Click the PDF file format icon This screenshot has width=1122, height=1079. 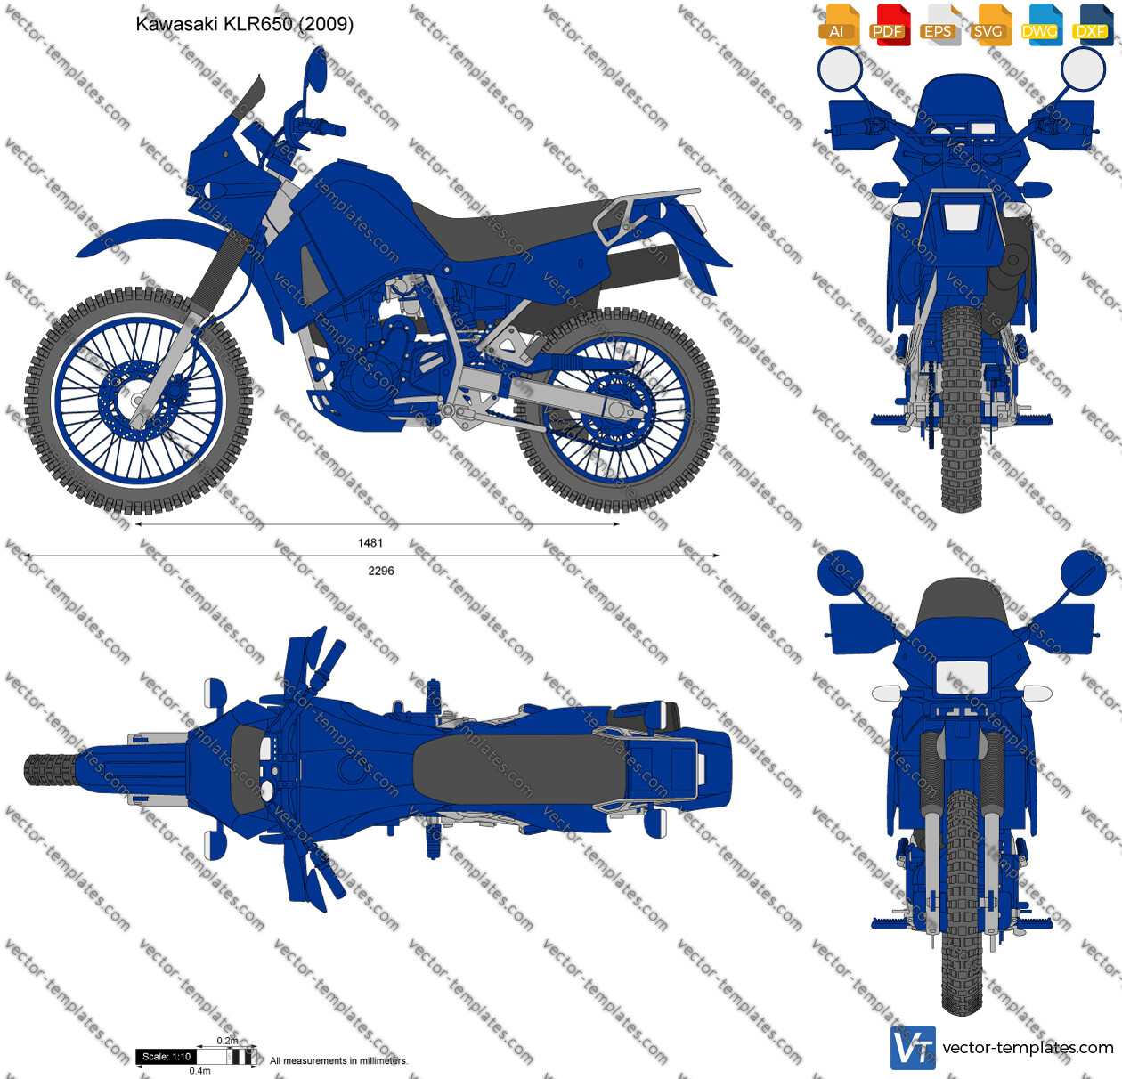click(888, 25)
